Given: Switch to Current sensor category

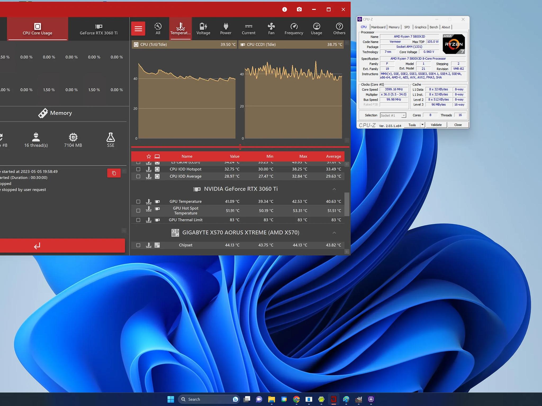Looking at the screenshot, I should click(249, 29).
